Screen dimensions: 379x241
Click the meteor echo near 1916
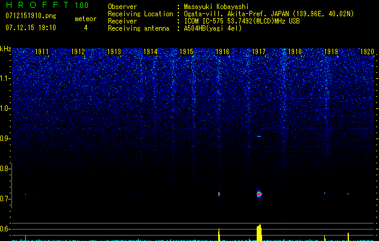click(219, 194)
